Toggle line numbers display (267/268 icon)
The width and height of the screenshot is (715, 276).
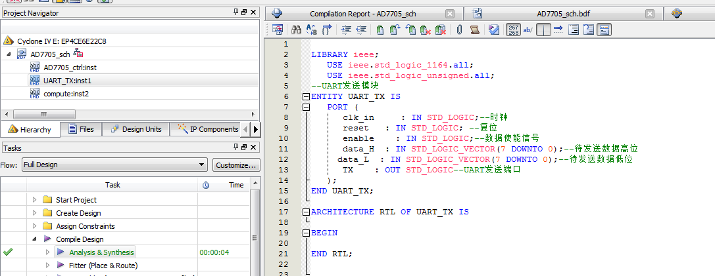(513, 30)
